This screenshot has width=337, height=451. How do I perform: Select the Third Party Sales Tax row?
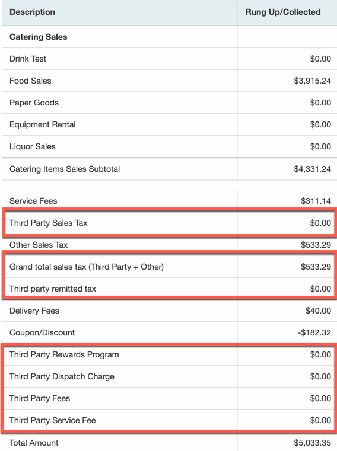(x=169, y=223)
